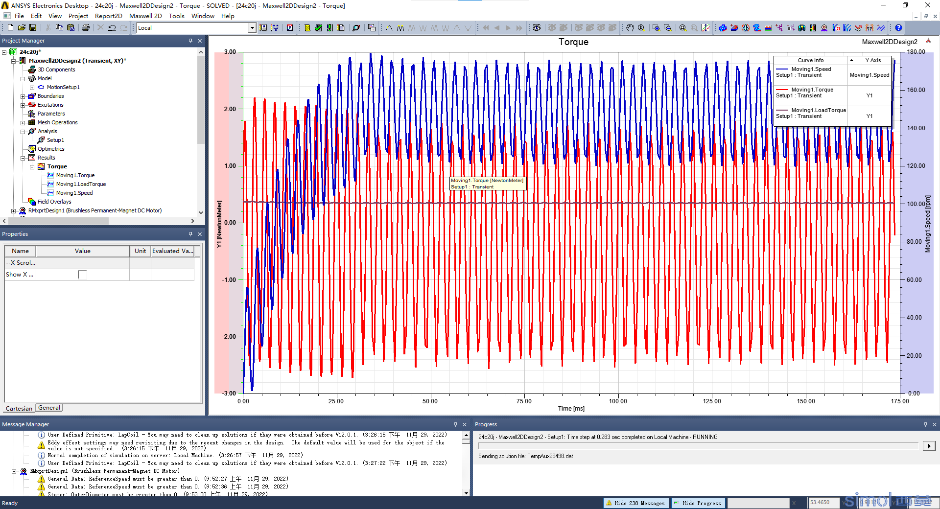Click the Analyze All exclamation icon
Screen dimensions: 940x509
coord(330,28)
